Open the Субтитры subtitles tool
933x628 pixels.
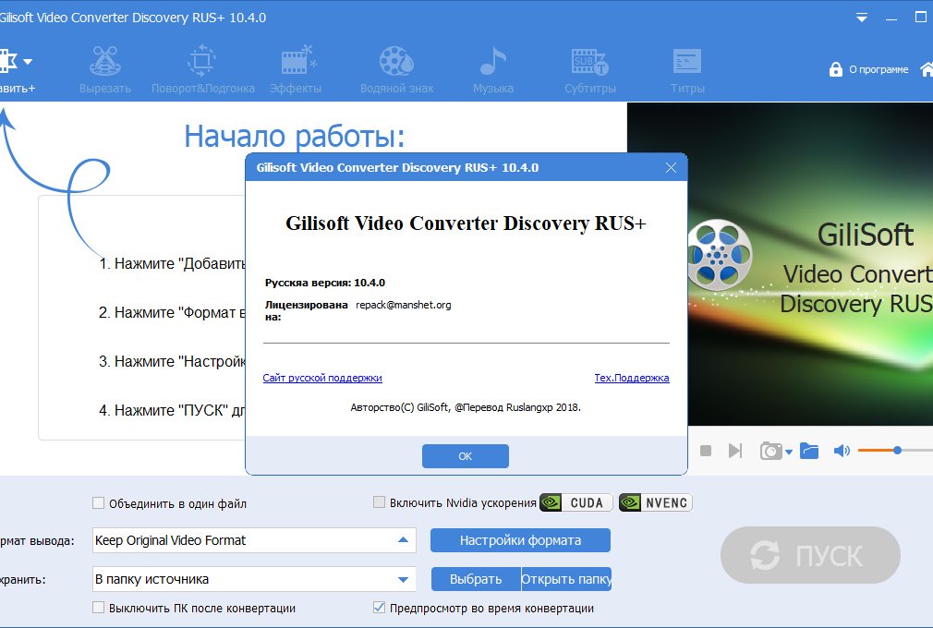[x=590, y=70]
